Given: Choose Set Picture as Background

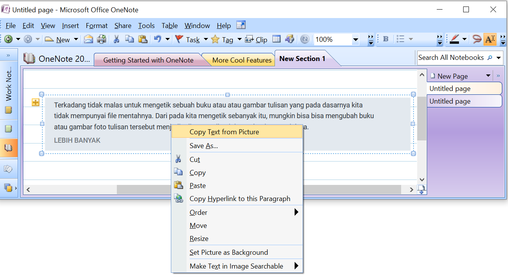Looking at the screenshot, I should [237, 252].
